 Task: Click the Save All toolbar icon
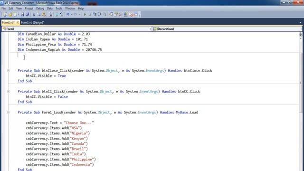[28, 15]
